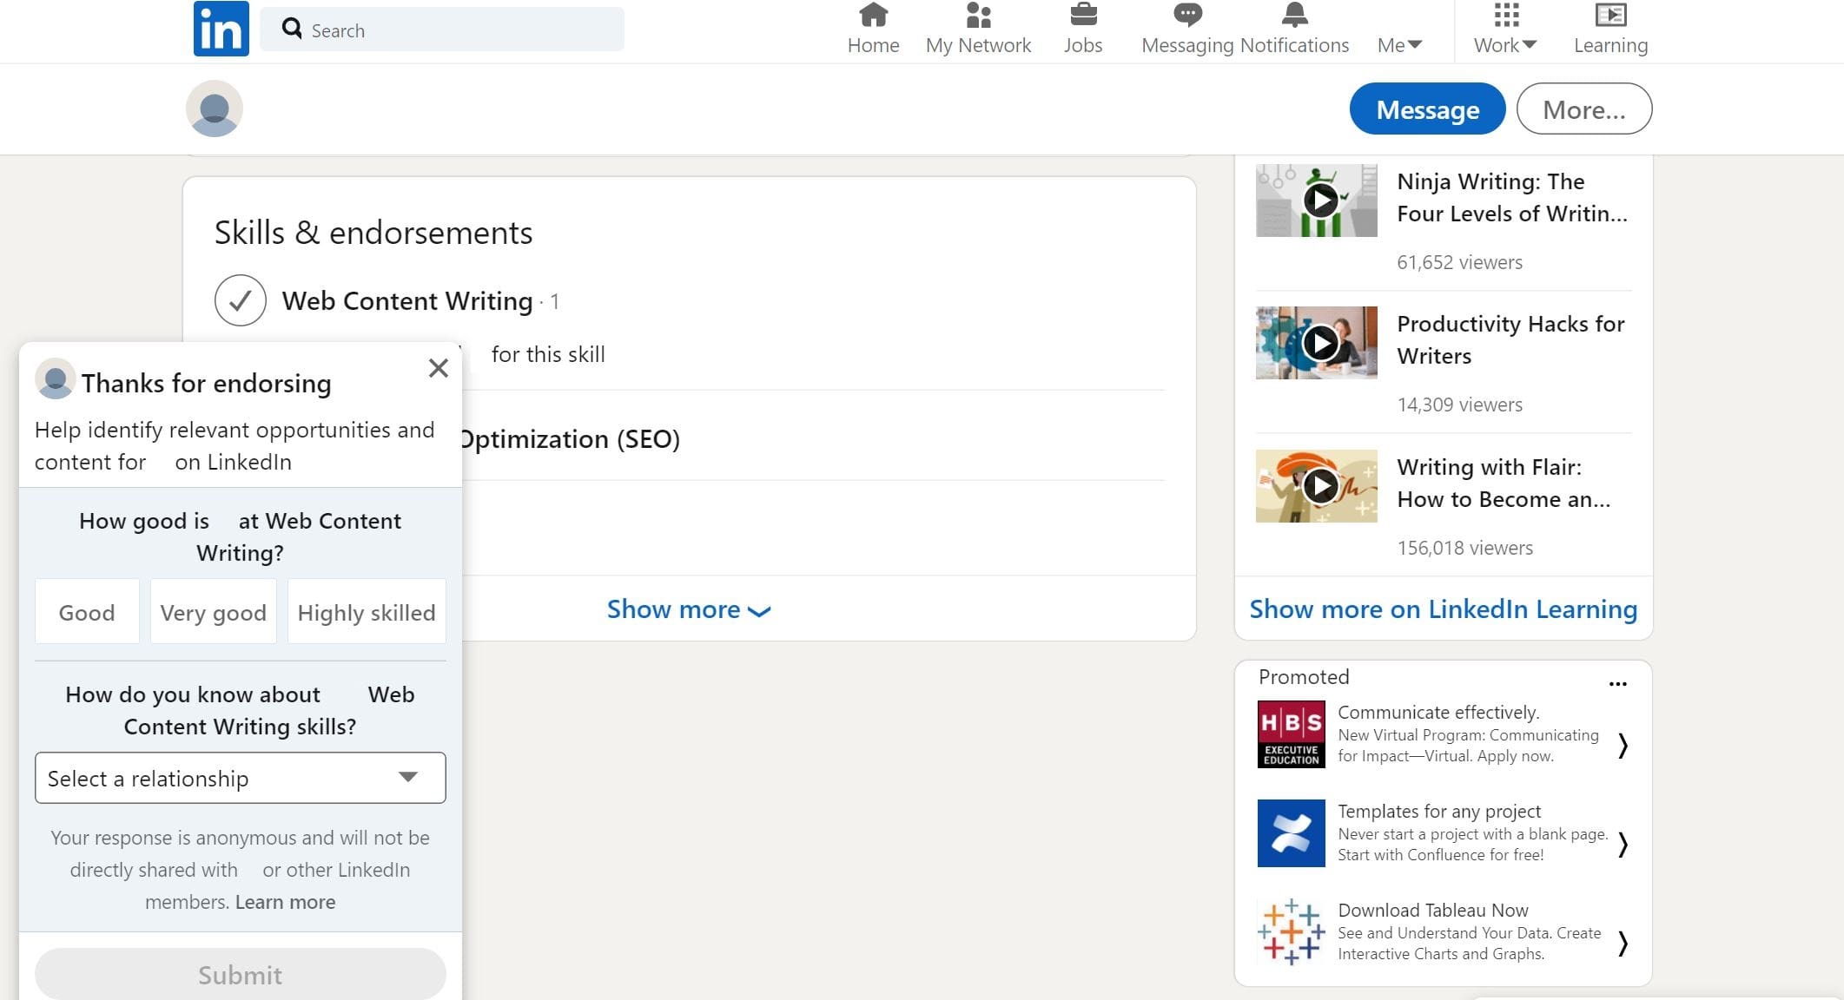Open My Network people icon
This screenshot has width=1844, height=1000.
click(x=978, y=16)
